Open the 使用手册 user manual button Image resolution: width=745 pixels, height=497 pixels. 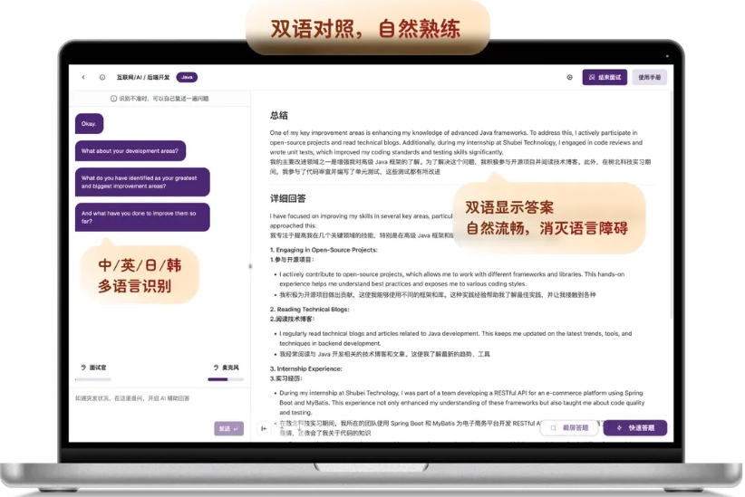(x=649, y=77)
